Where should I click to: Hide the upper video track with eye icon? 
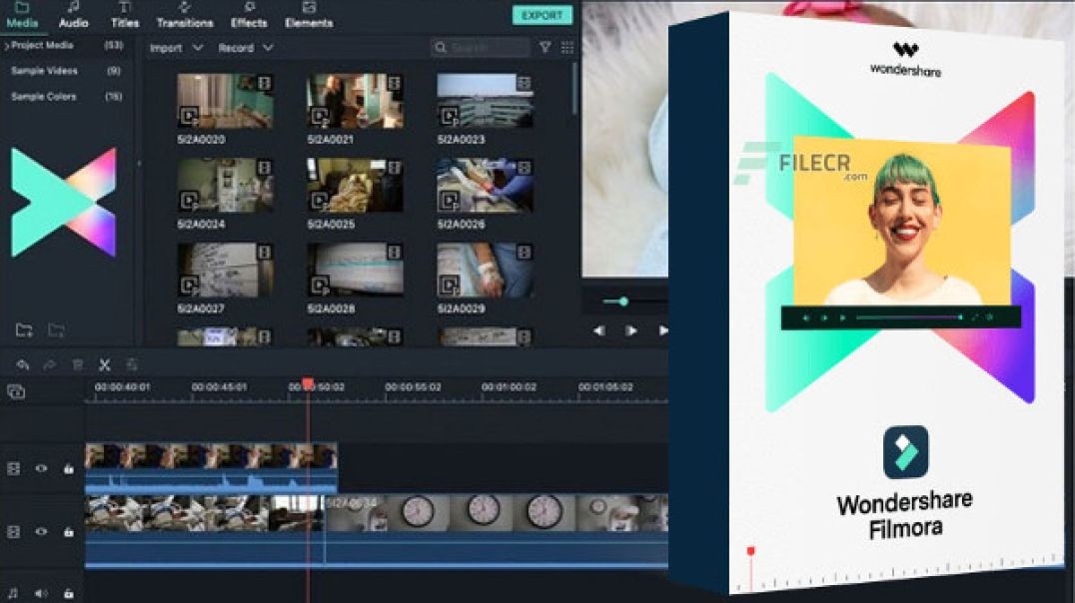click(x=42, y=468)
